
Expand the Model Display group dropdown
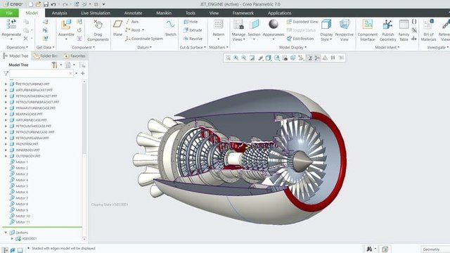pos(292,47)
